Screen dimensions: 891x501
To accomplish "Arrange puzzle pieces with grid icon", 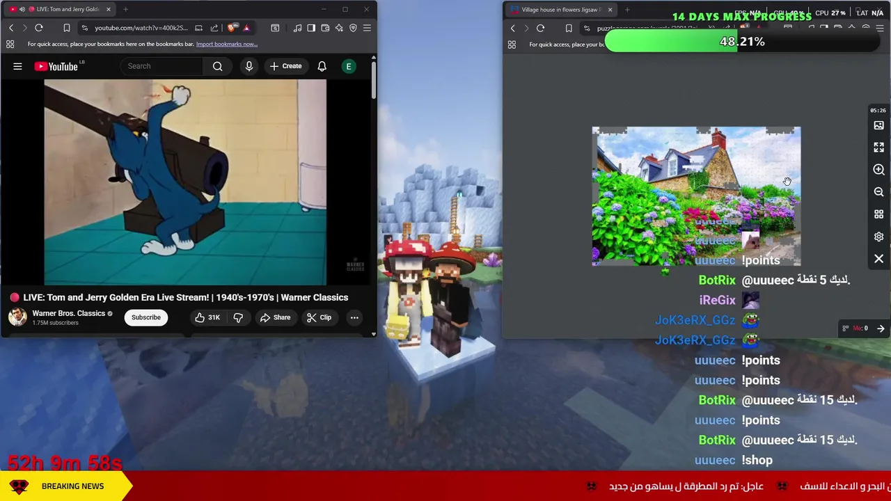I will pos(878,214).
